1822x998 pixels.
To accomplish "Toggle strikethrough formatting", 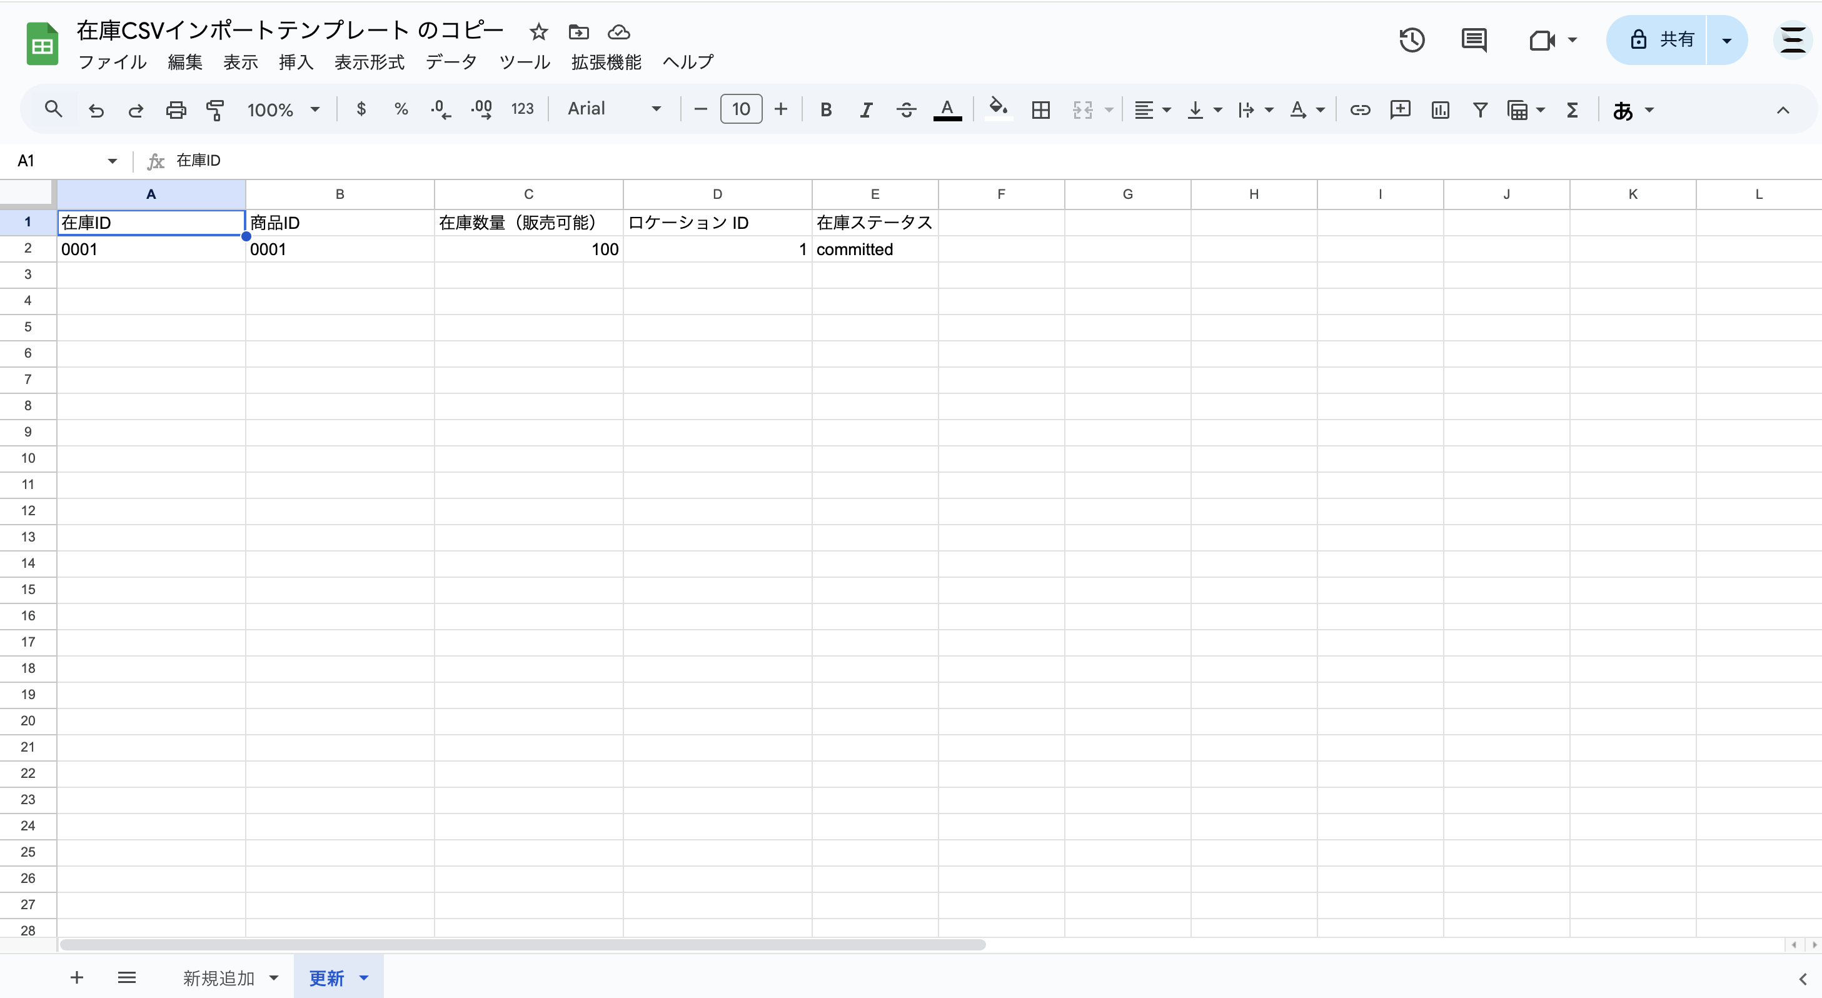I will point(906,109).
